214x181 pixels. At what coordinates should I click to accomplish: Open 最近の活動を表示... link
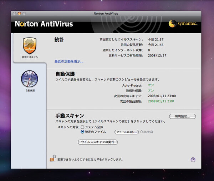[69, 62]
